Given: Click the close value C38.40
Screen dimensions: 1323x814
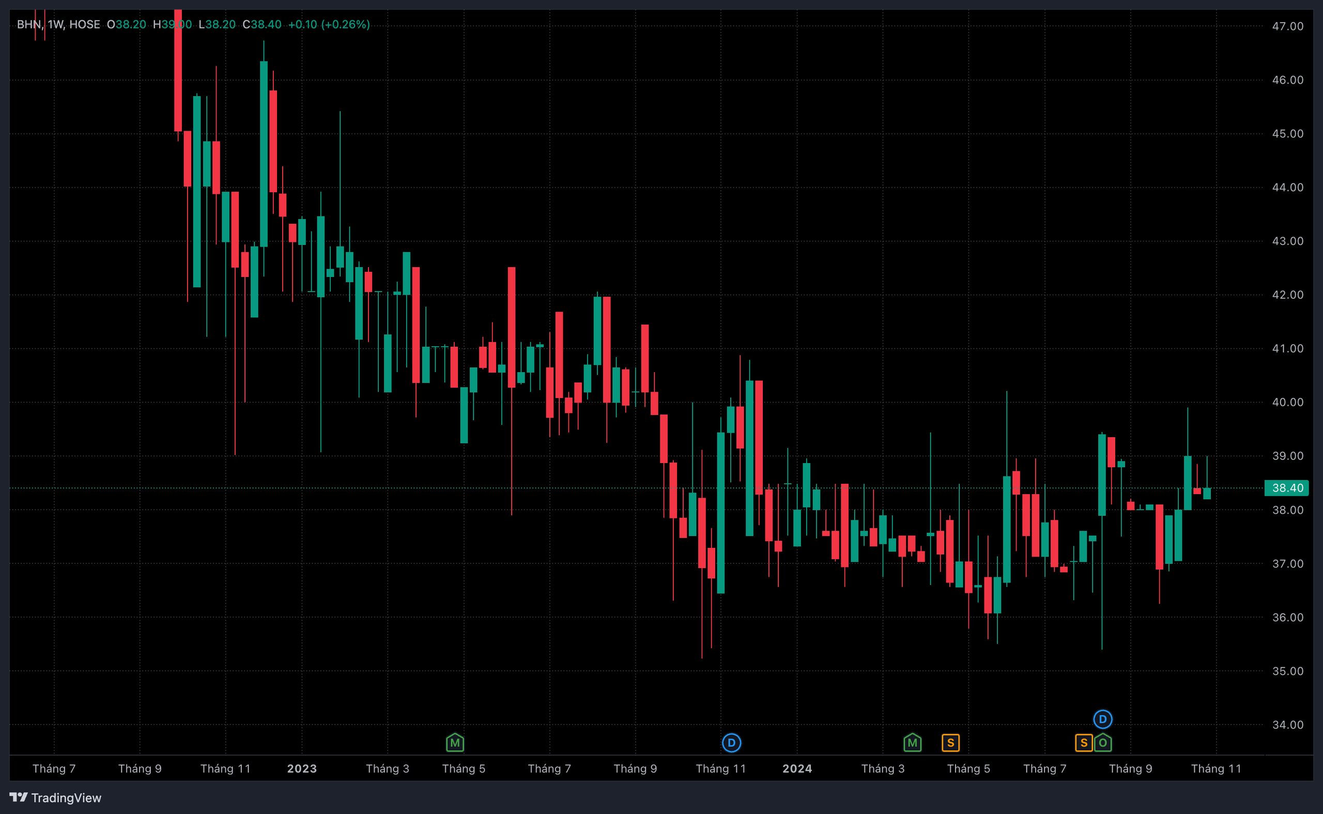Looking at the screenshot, I should point(262,24).
